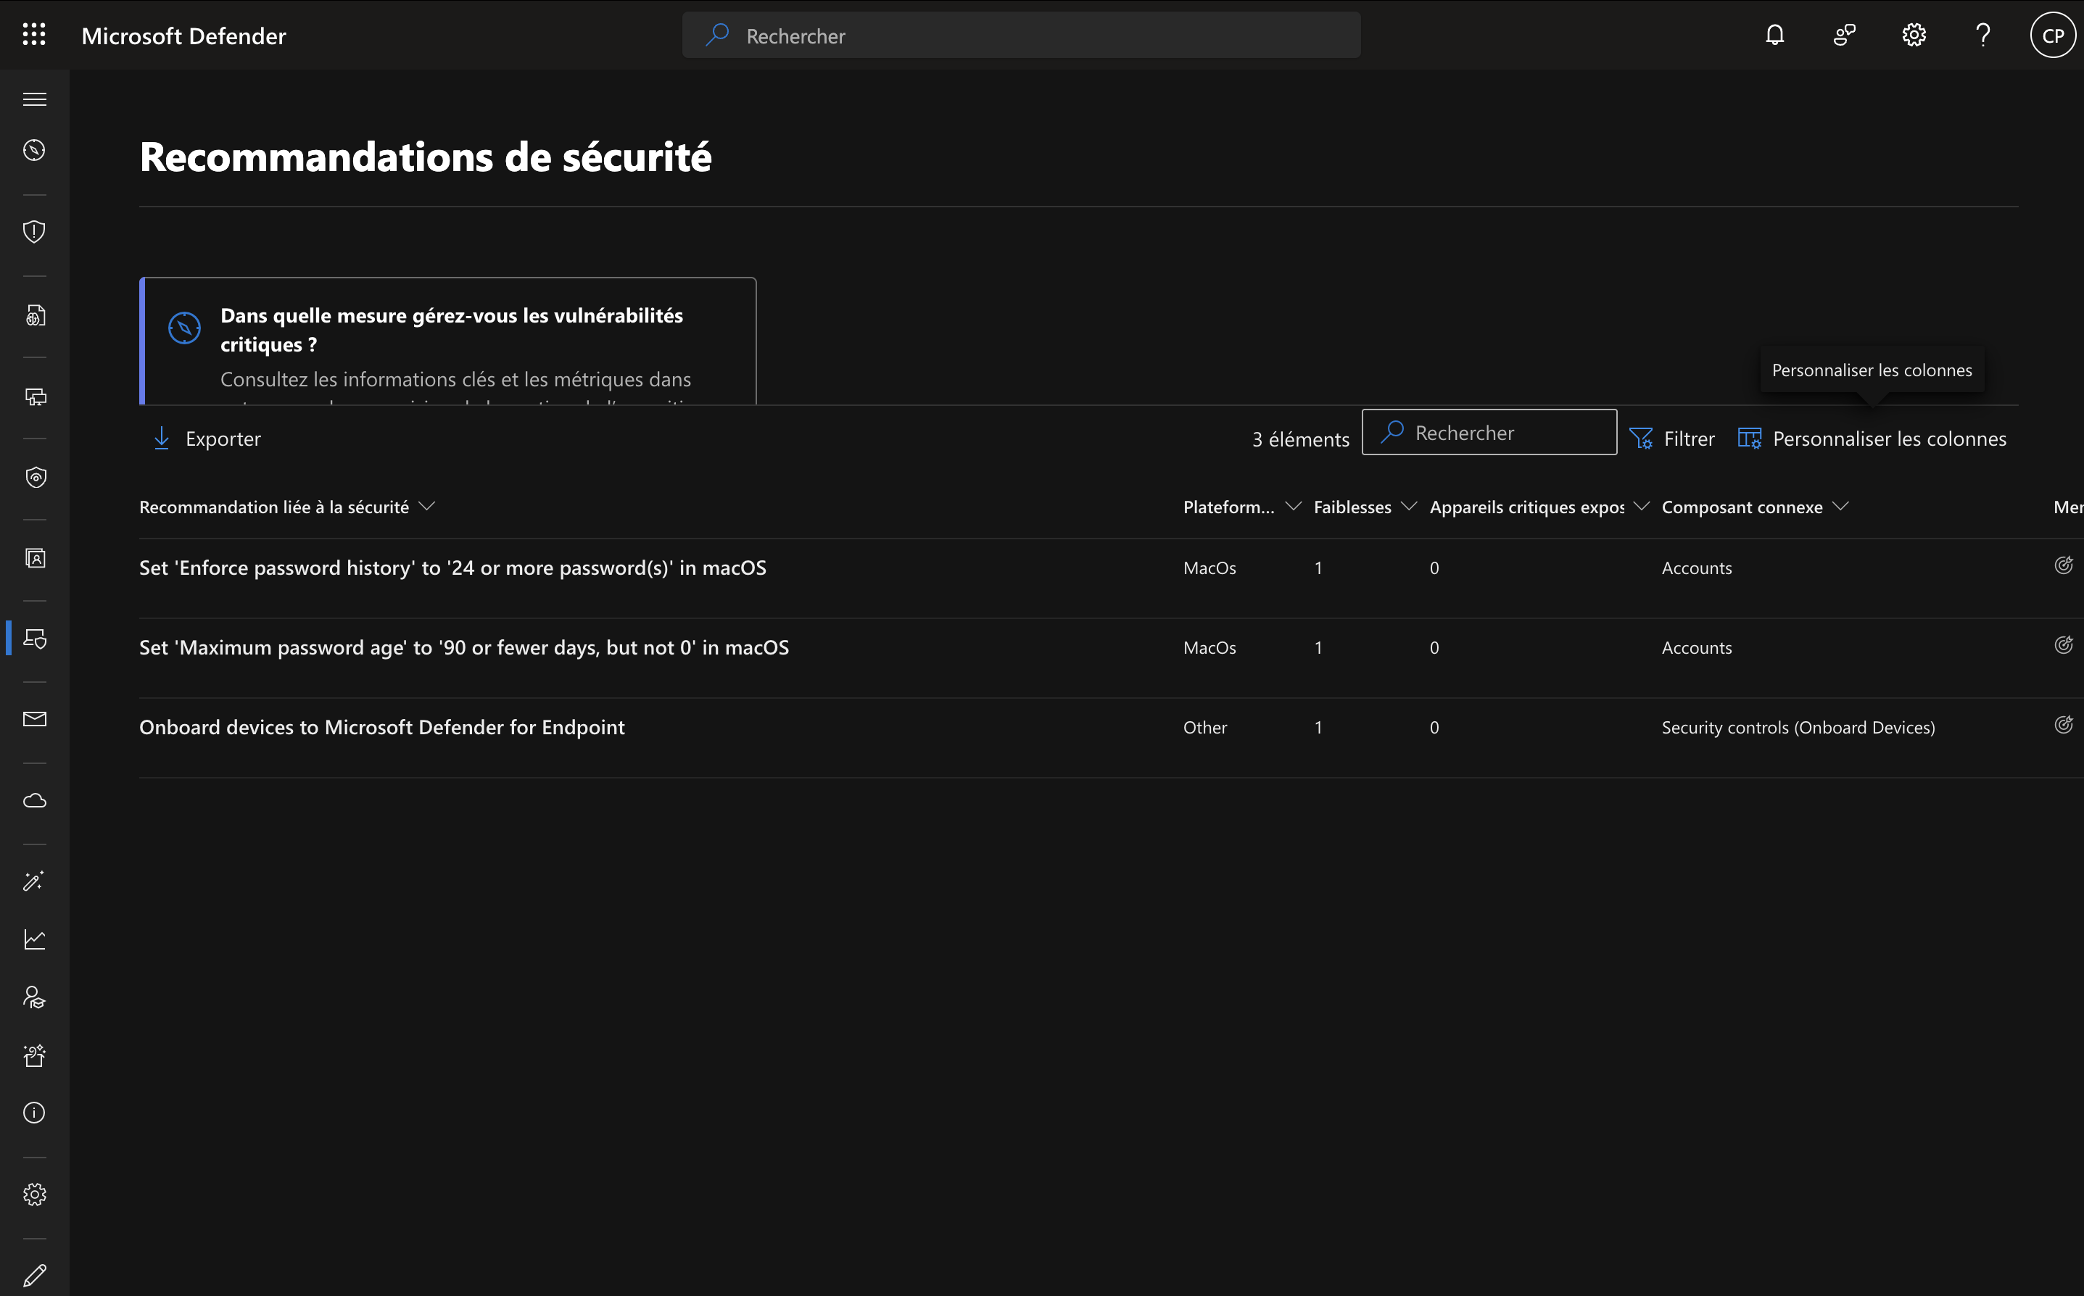Click the Exporter button
2084x1296 pixels.
pos(207,439)
